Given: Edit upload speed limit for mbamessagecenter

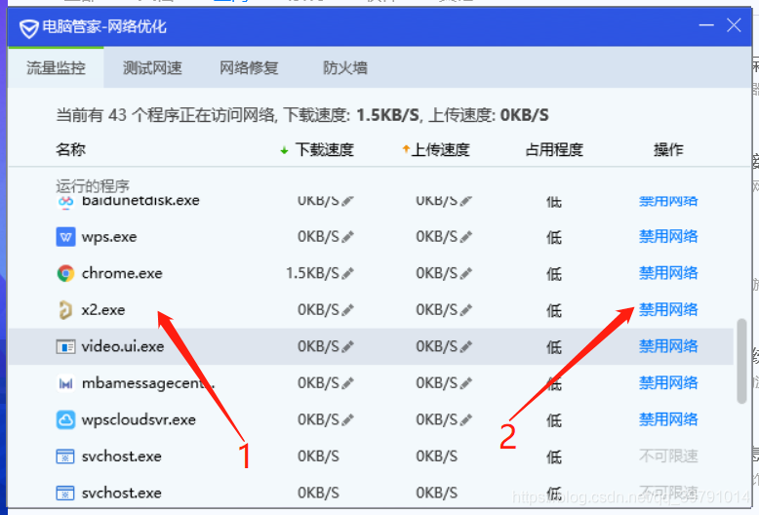Looking at the screenshot, I should click(466, 383).
